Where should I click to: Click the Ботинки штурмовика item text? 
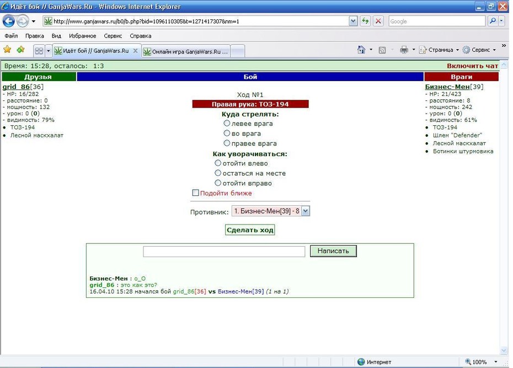[463, 151]
